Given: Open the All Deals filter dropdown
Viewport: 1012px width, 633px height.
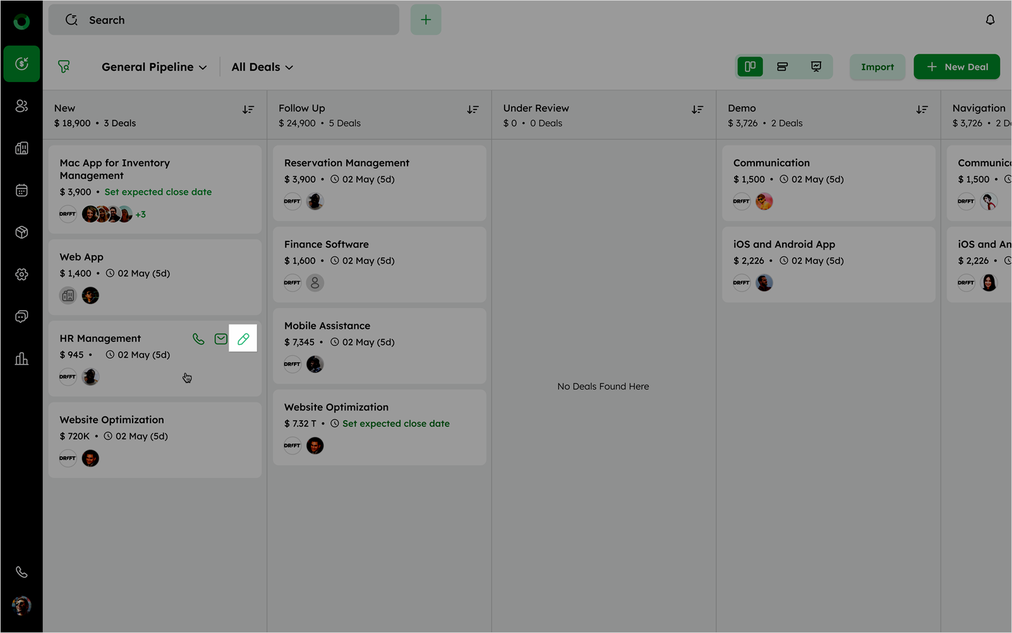Looking at the screenshot, I should (x=262, y=67).
